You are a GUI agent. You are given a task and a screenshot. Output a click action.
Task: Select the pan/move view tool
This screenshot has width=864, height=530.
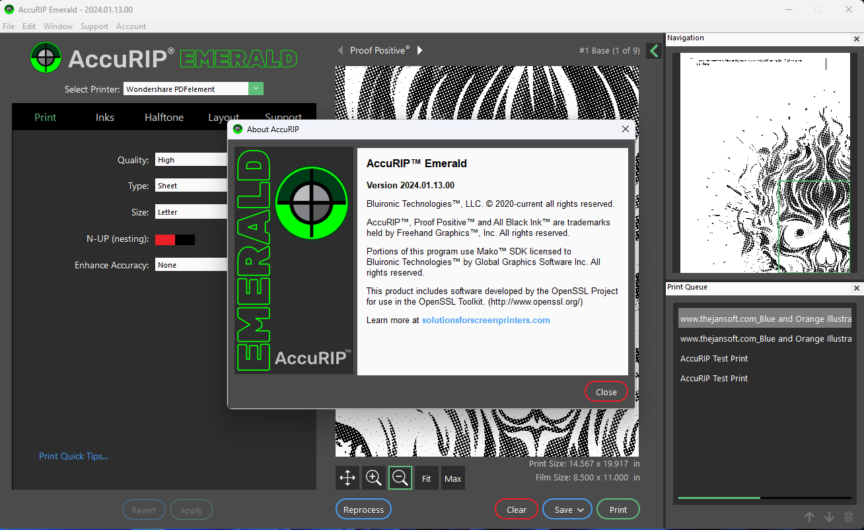347,478
